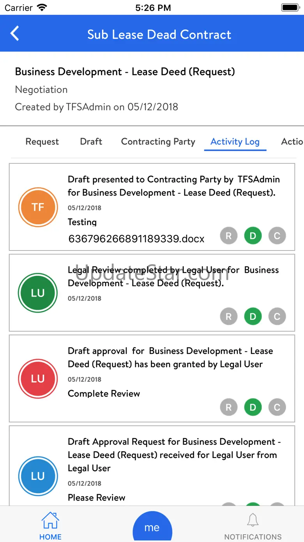Switch to the Draft tab

(91, 141)
